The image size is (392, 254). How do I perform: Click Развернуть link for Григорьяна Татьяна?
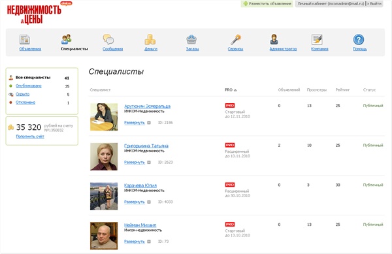click(x=135, y=163)
